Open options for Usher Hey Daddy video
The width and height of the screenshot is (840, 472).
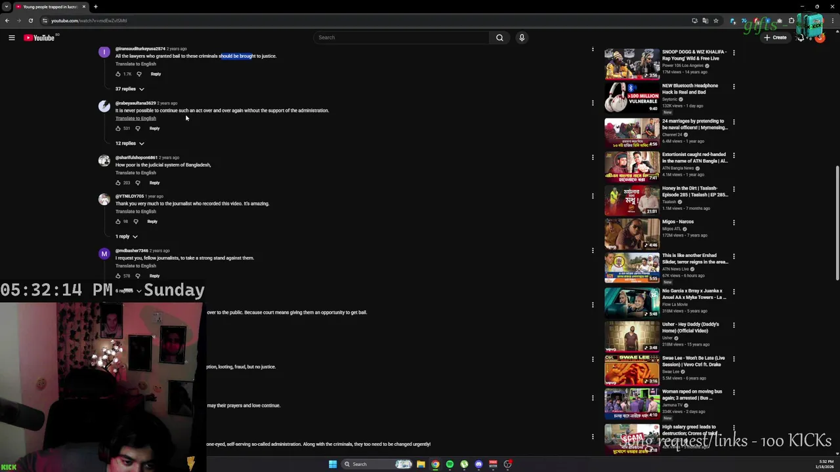pos(734,324)
